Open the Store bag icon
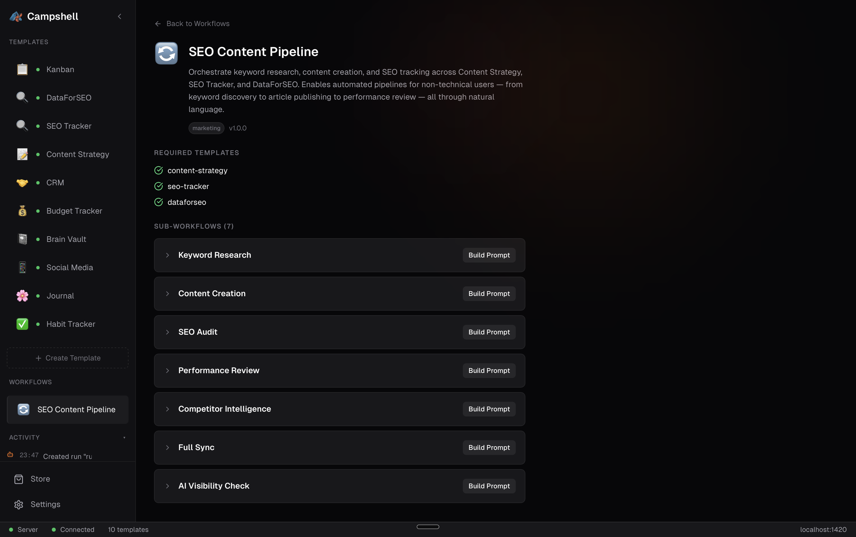The width and height of the screenshot is (856, 537). click(18, 479)
